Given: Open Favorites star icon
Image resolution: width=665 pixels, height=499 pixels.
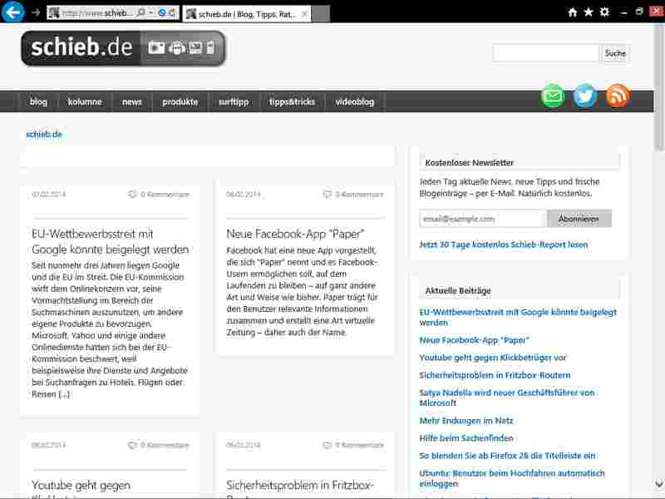Looking at the screenshot, I should click(x=589, y=12).
